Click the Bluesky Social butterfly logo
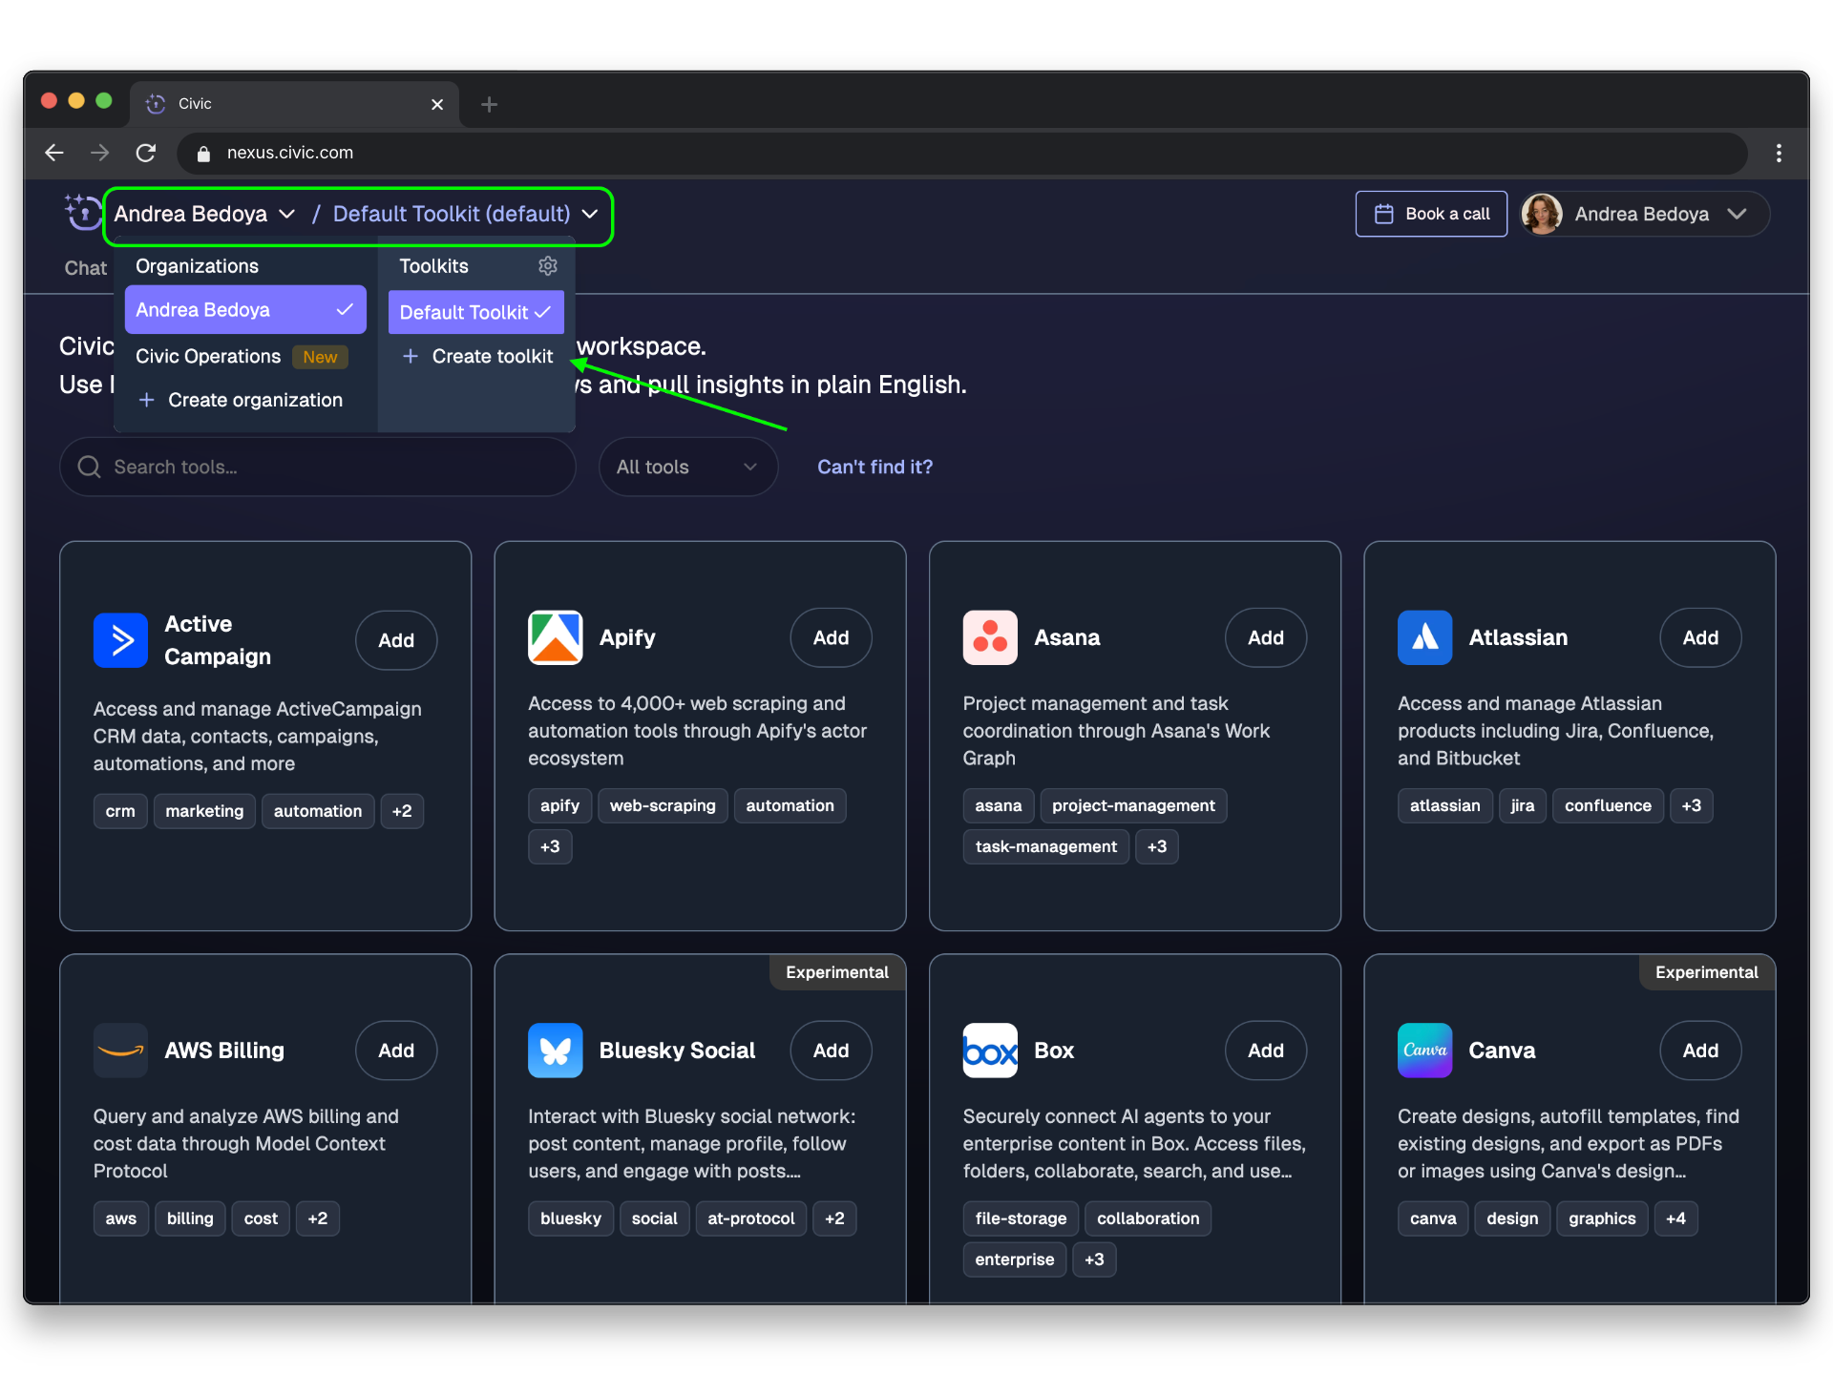Image resolution: width=1833 pixels, height=1374 pixels. (x=555, y=1051)
